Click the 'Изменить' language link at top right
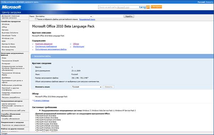The width and height of the screenshot is (214, 135). [x=209, y=2]
